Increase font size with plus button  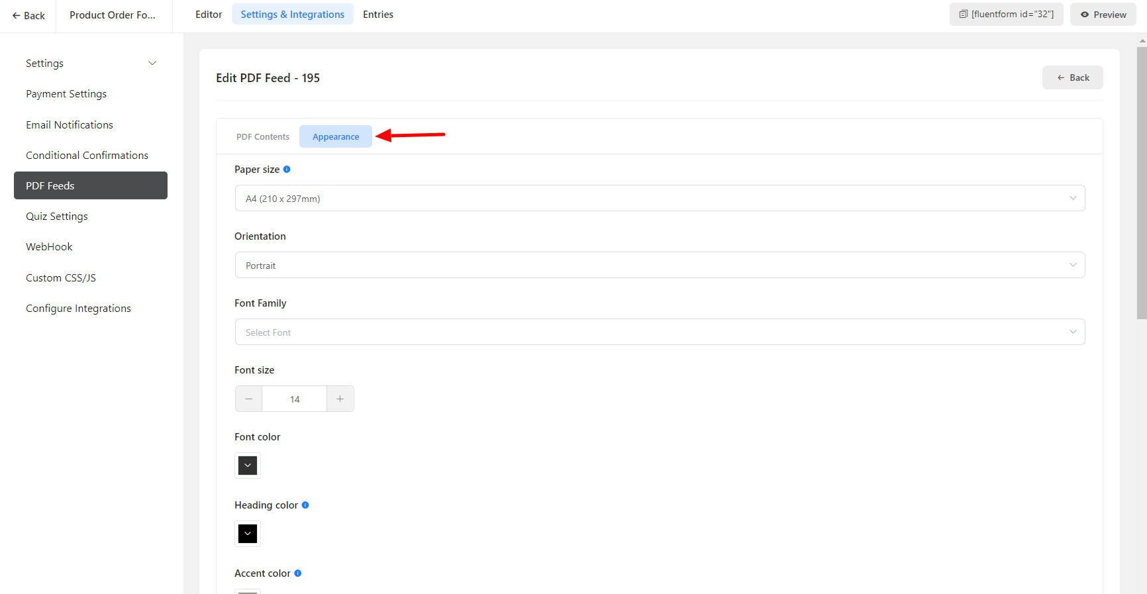pyautogui.click(x=340, y=399)
